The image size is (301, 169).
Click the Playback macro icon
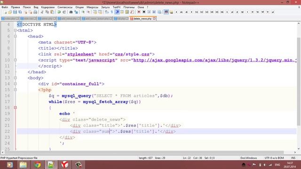(149, 12)
